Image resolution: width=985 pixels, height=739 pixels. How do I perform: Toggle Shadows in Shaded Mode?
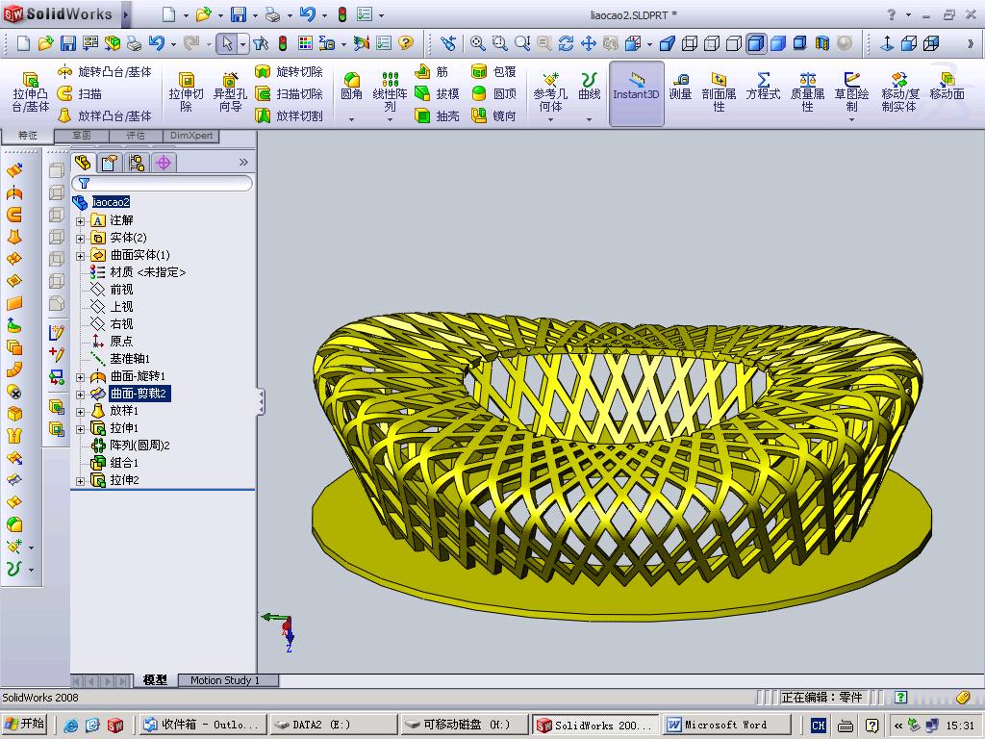coord(799,42)
